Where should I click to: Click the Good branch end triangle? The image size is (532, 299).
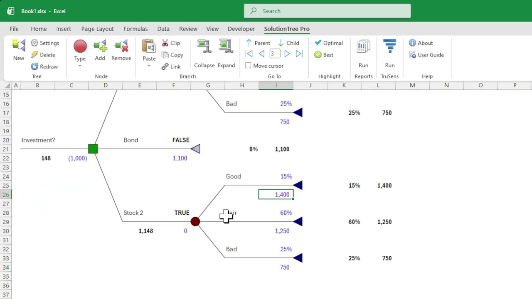point(298,185)
